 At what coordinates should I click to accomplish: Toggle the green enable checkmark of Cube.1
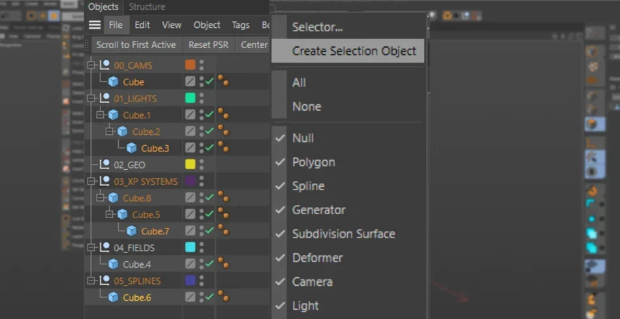(209, 115)
